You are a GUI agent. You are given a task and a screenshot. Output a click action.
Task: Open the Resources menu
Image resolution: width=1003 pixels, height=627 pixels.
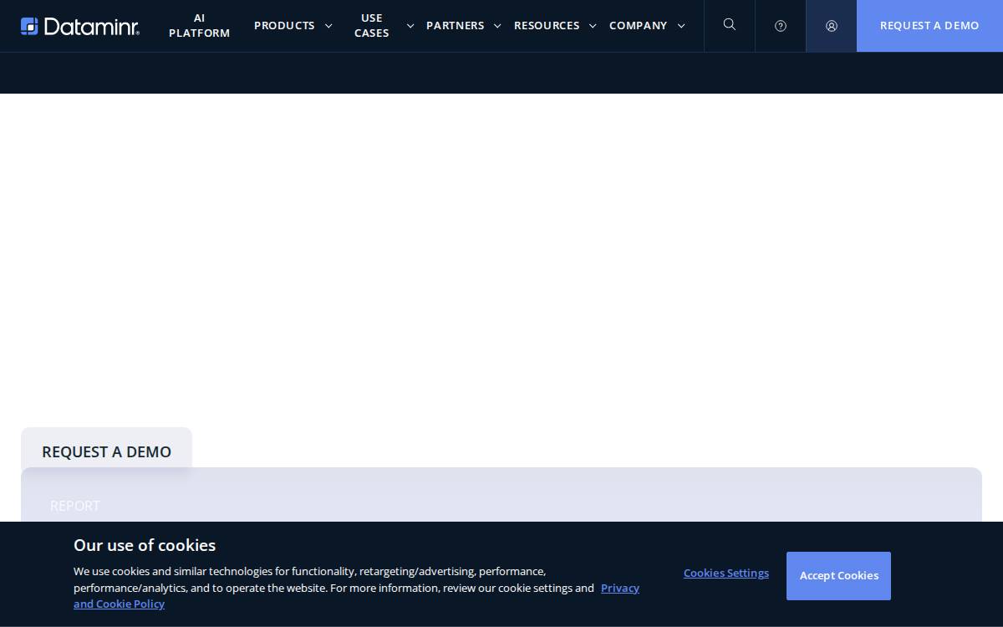click(547, 25)
